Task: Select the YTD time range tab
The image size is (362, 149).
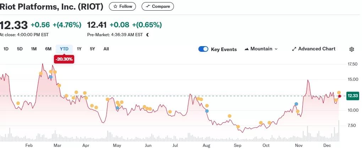Action: point(64,49)
